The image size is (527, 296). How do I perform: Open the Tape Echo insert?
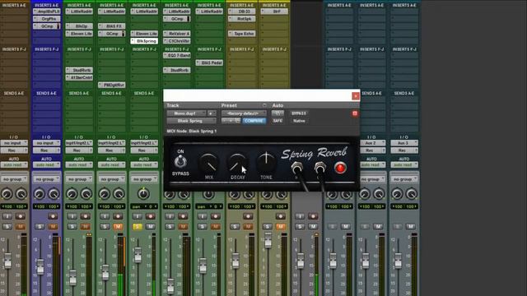pyautogui.click(x=242, y=34)
